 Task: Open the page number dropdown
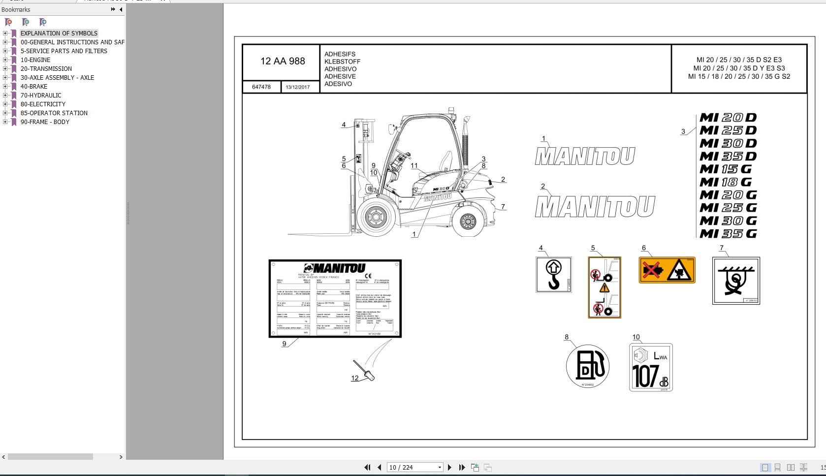point(440,468)
